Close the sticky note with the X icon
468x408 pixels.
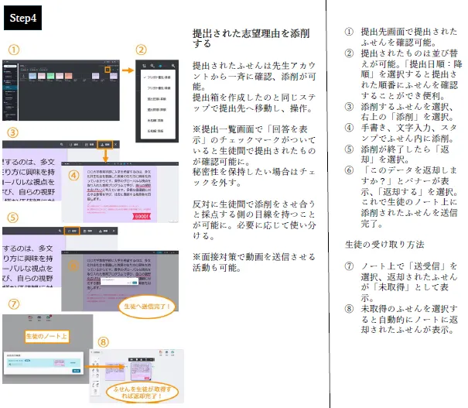point(115,144)
